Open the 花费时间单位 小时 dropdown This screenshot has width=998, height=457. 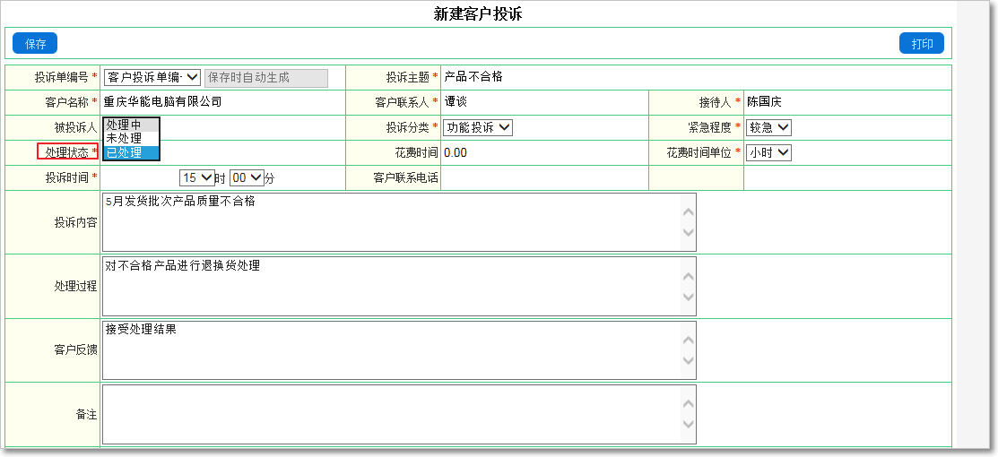click(768, 152)
